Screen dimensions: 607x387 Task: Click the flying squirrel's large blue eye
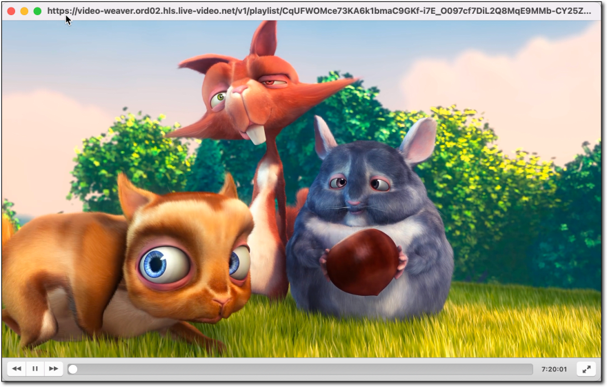164,265
